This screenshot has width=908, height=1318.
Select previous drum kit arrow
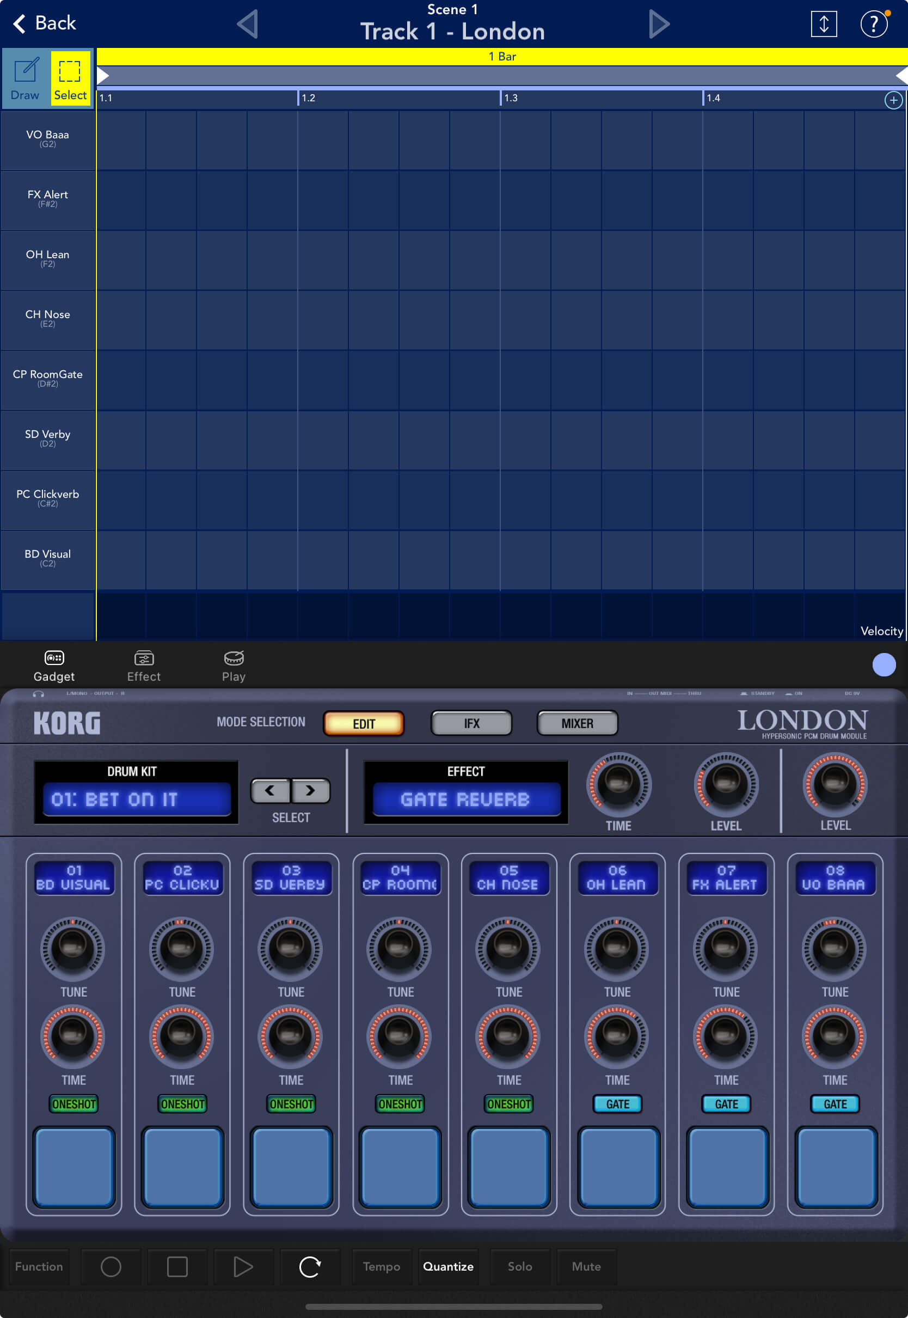coord(270,790)
